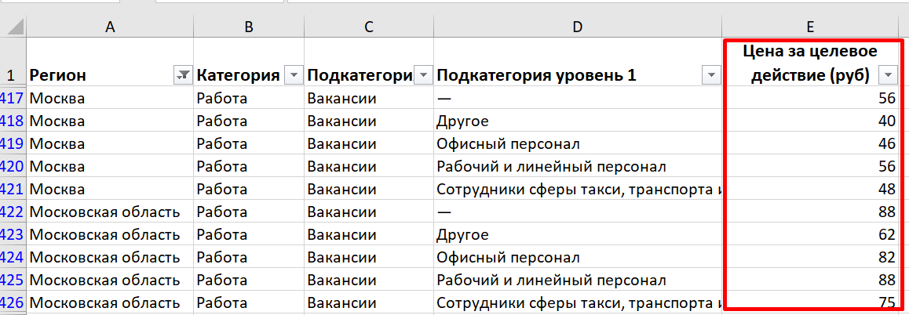Image resolution: width=909 pixels, height=315 pixels.
Task: Select the row 426 header
Action: click(13, 303)
